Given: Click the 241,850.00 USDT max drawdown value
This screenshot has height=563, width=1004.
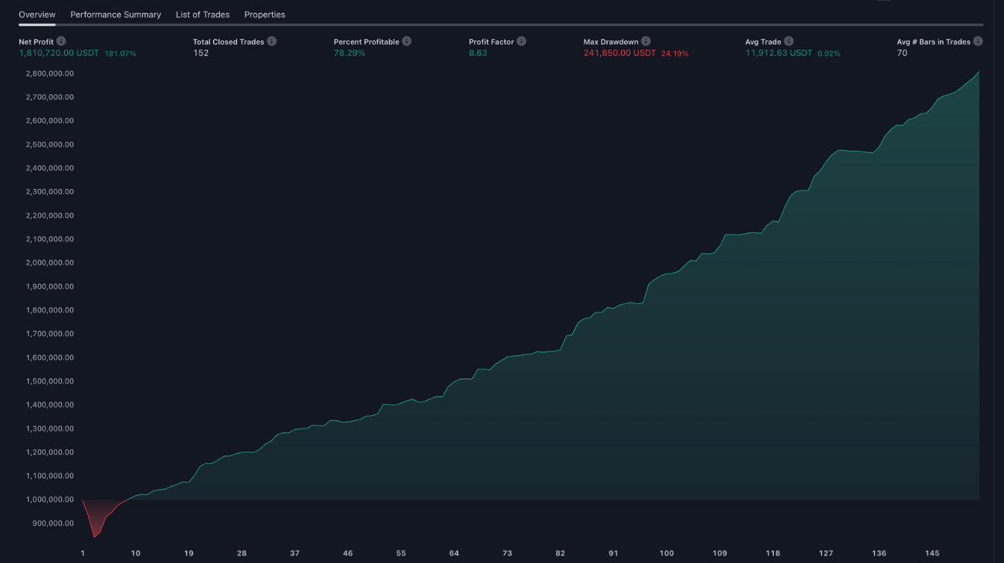Looking at the screenshot, I should 619,53.
